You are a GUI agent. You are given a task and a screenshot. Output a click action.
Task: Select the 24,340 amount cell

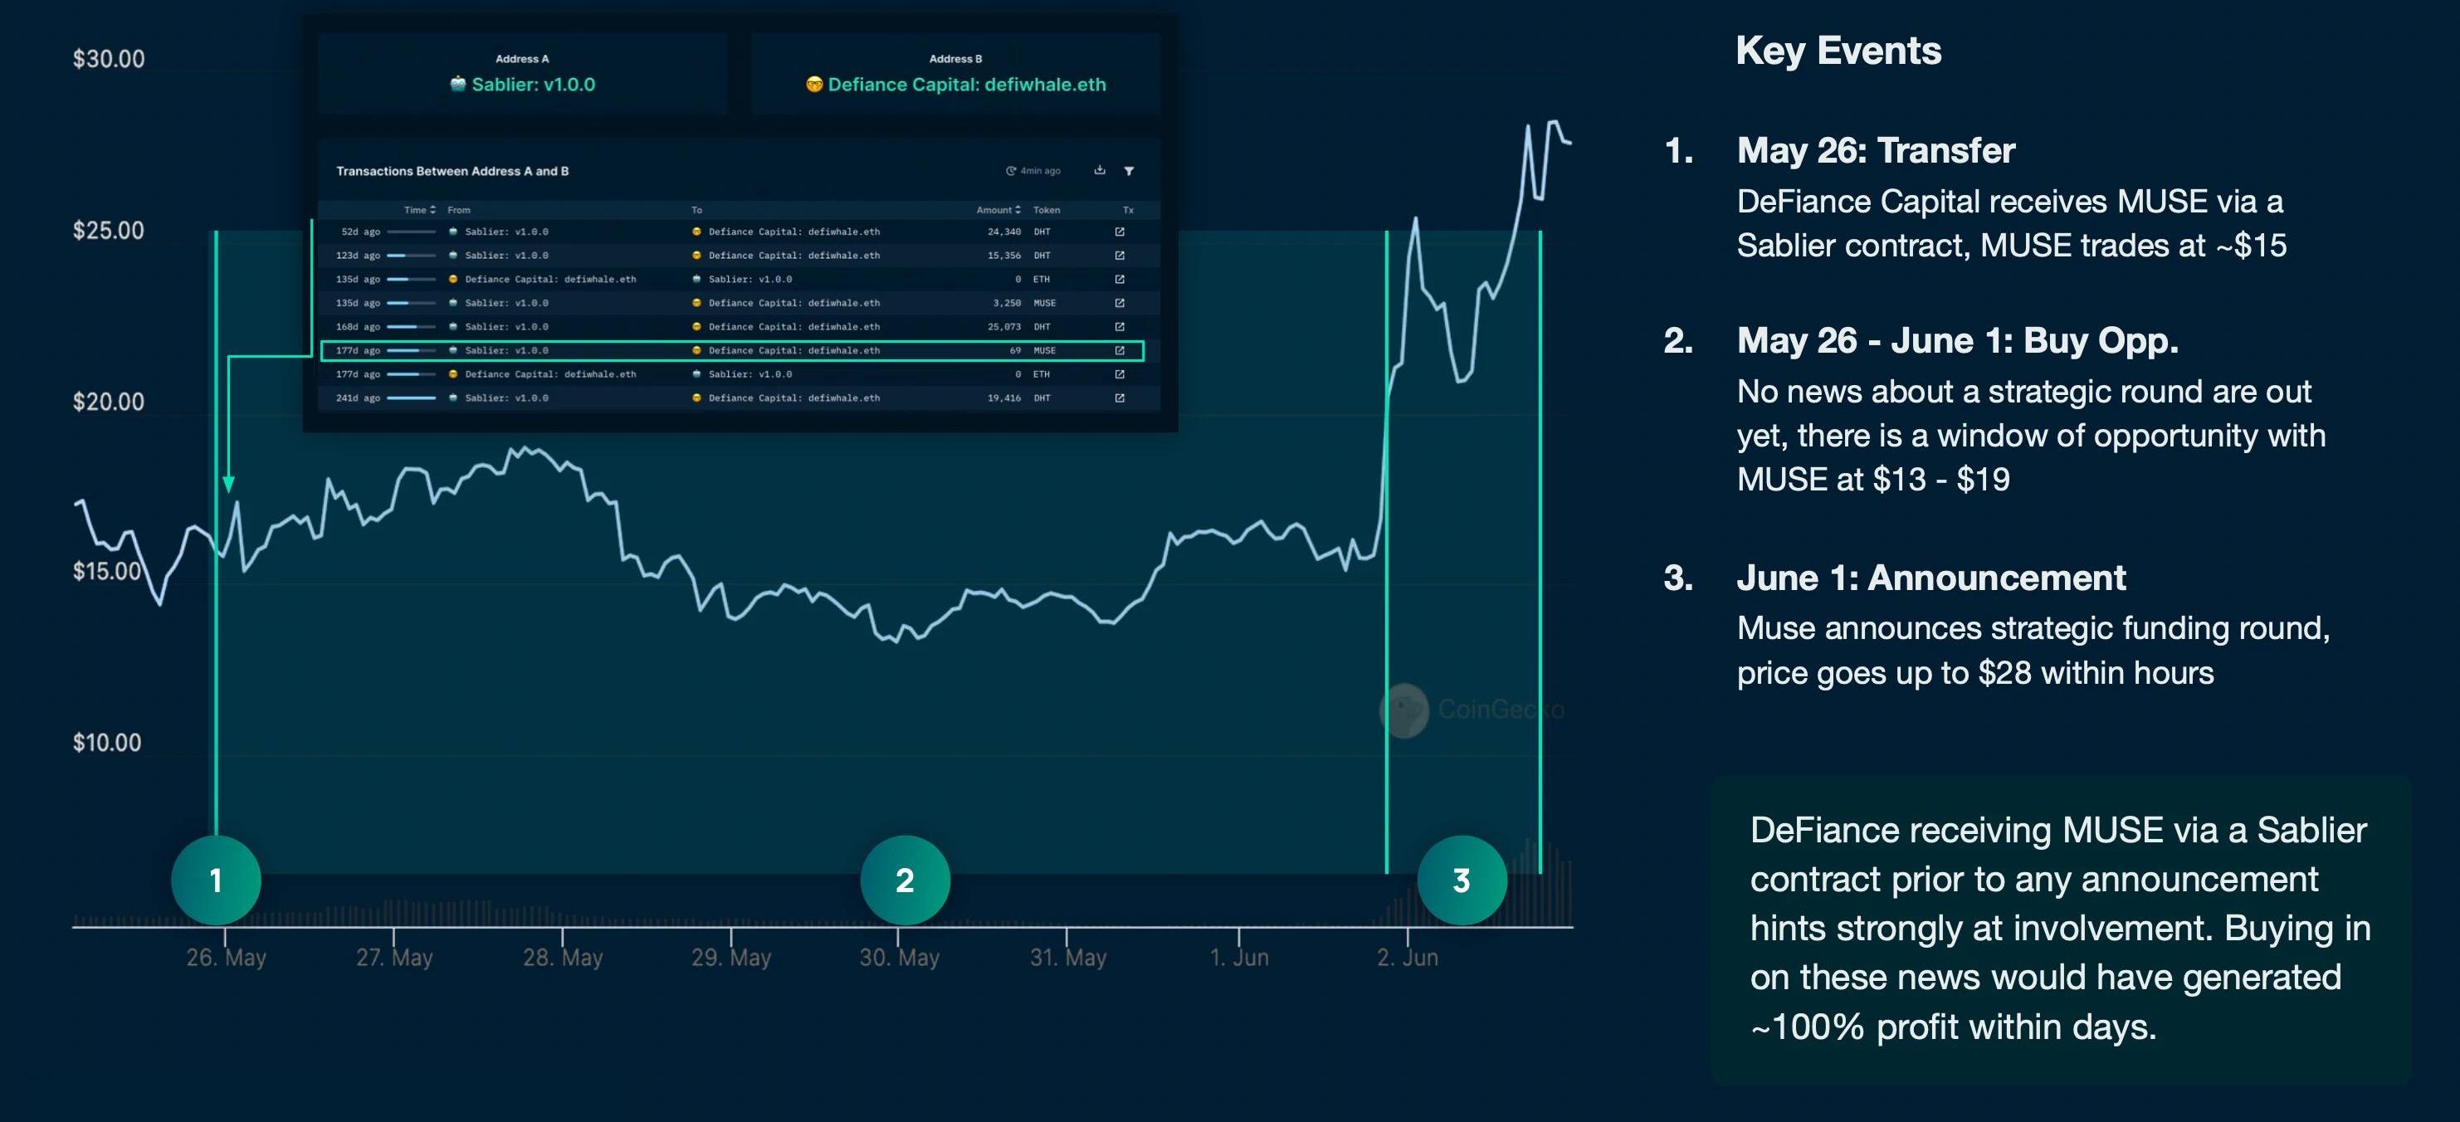[1003, 232]
